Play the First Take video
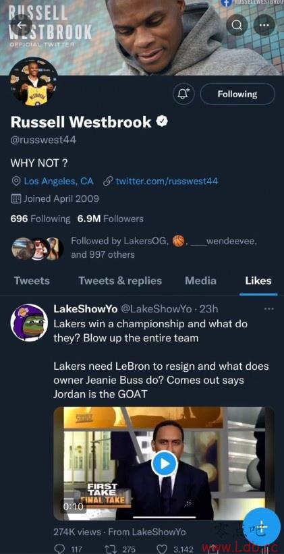The height and width of the screenshot is (554, 284). 164,464
